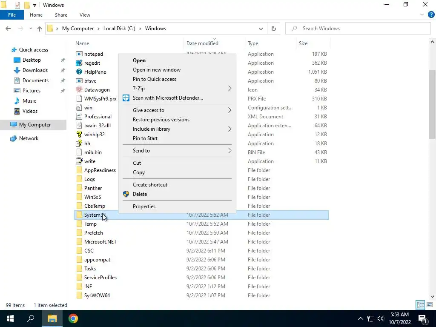Open recent locations dropdown arrow
The width and height of the screenshot is (436, 327).
click(31, 29)
